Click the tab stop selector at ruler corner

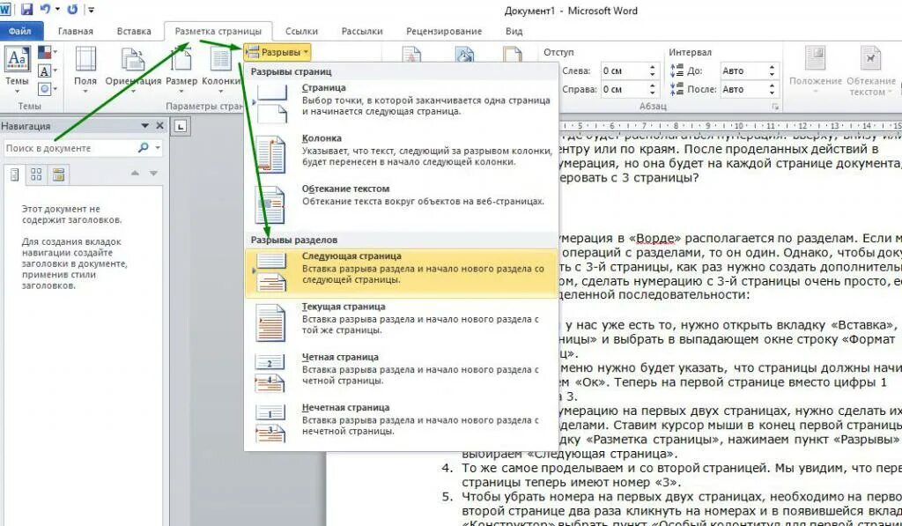click(181, 126)
